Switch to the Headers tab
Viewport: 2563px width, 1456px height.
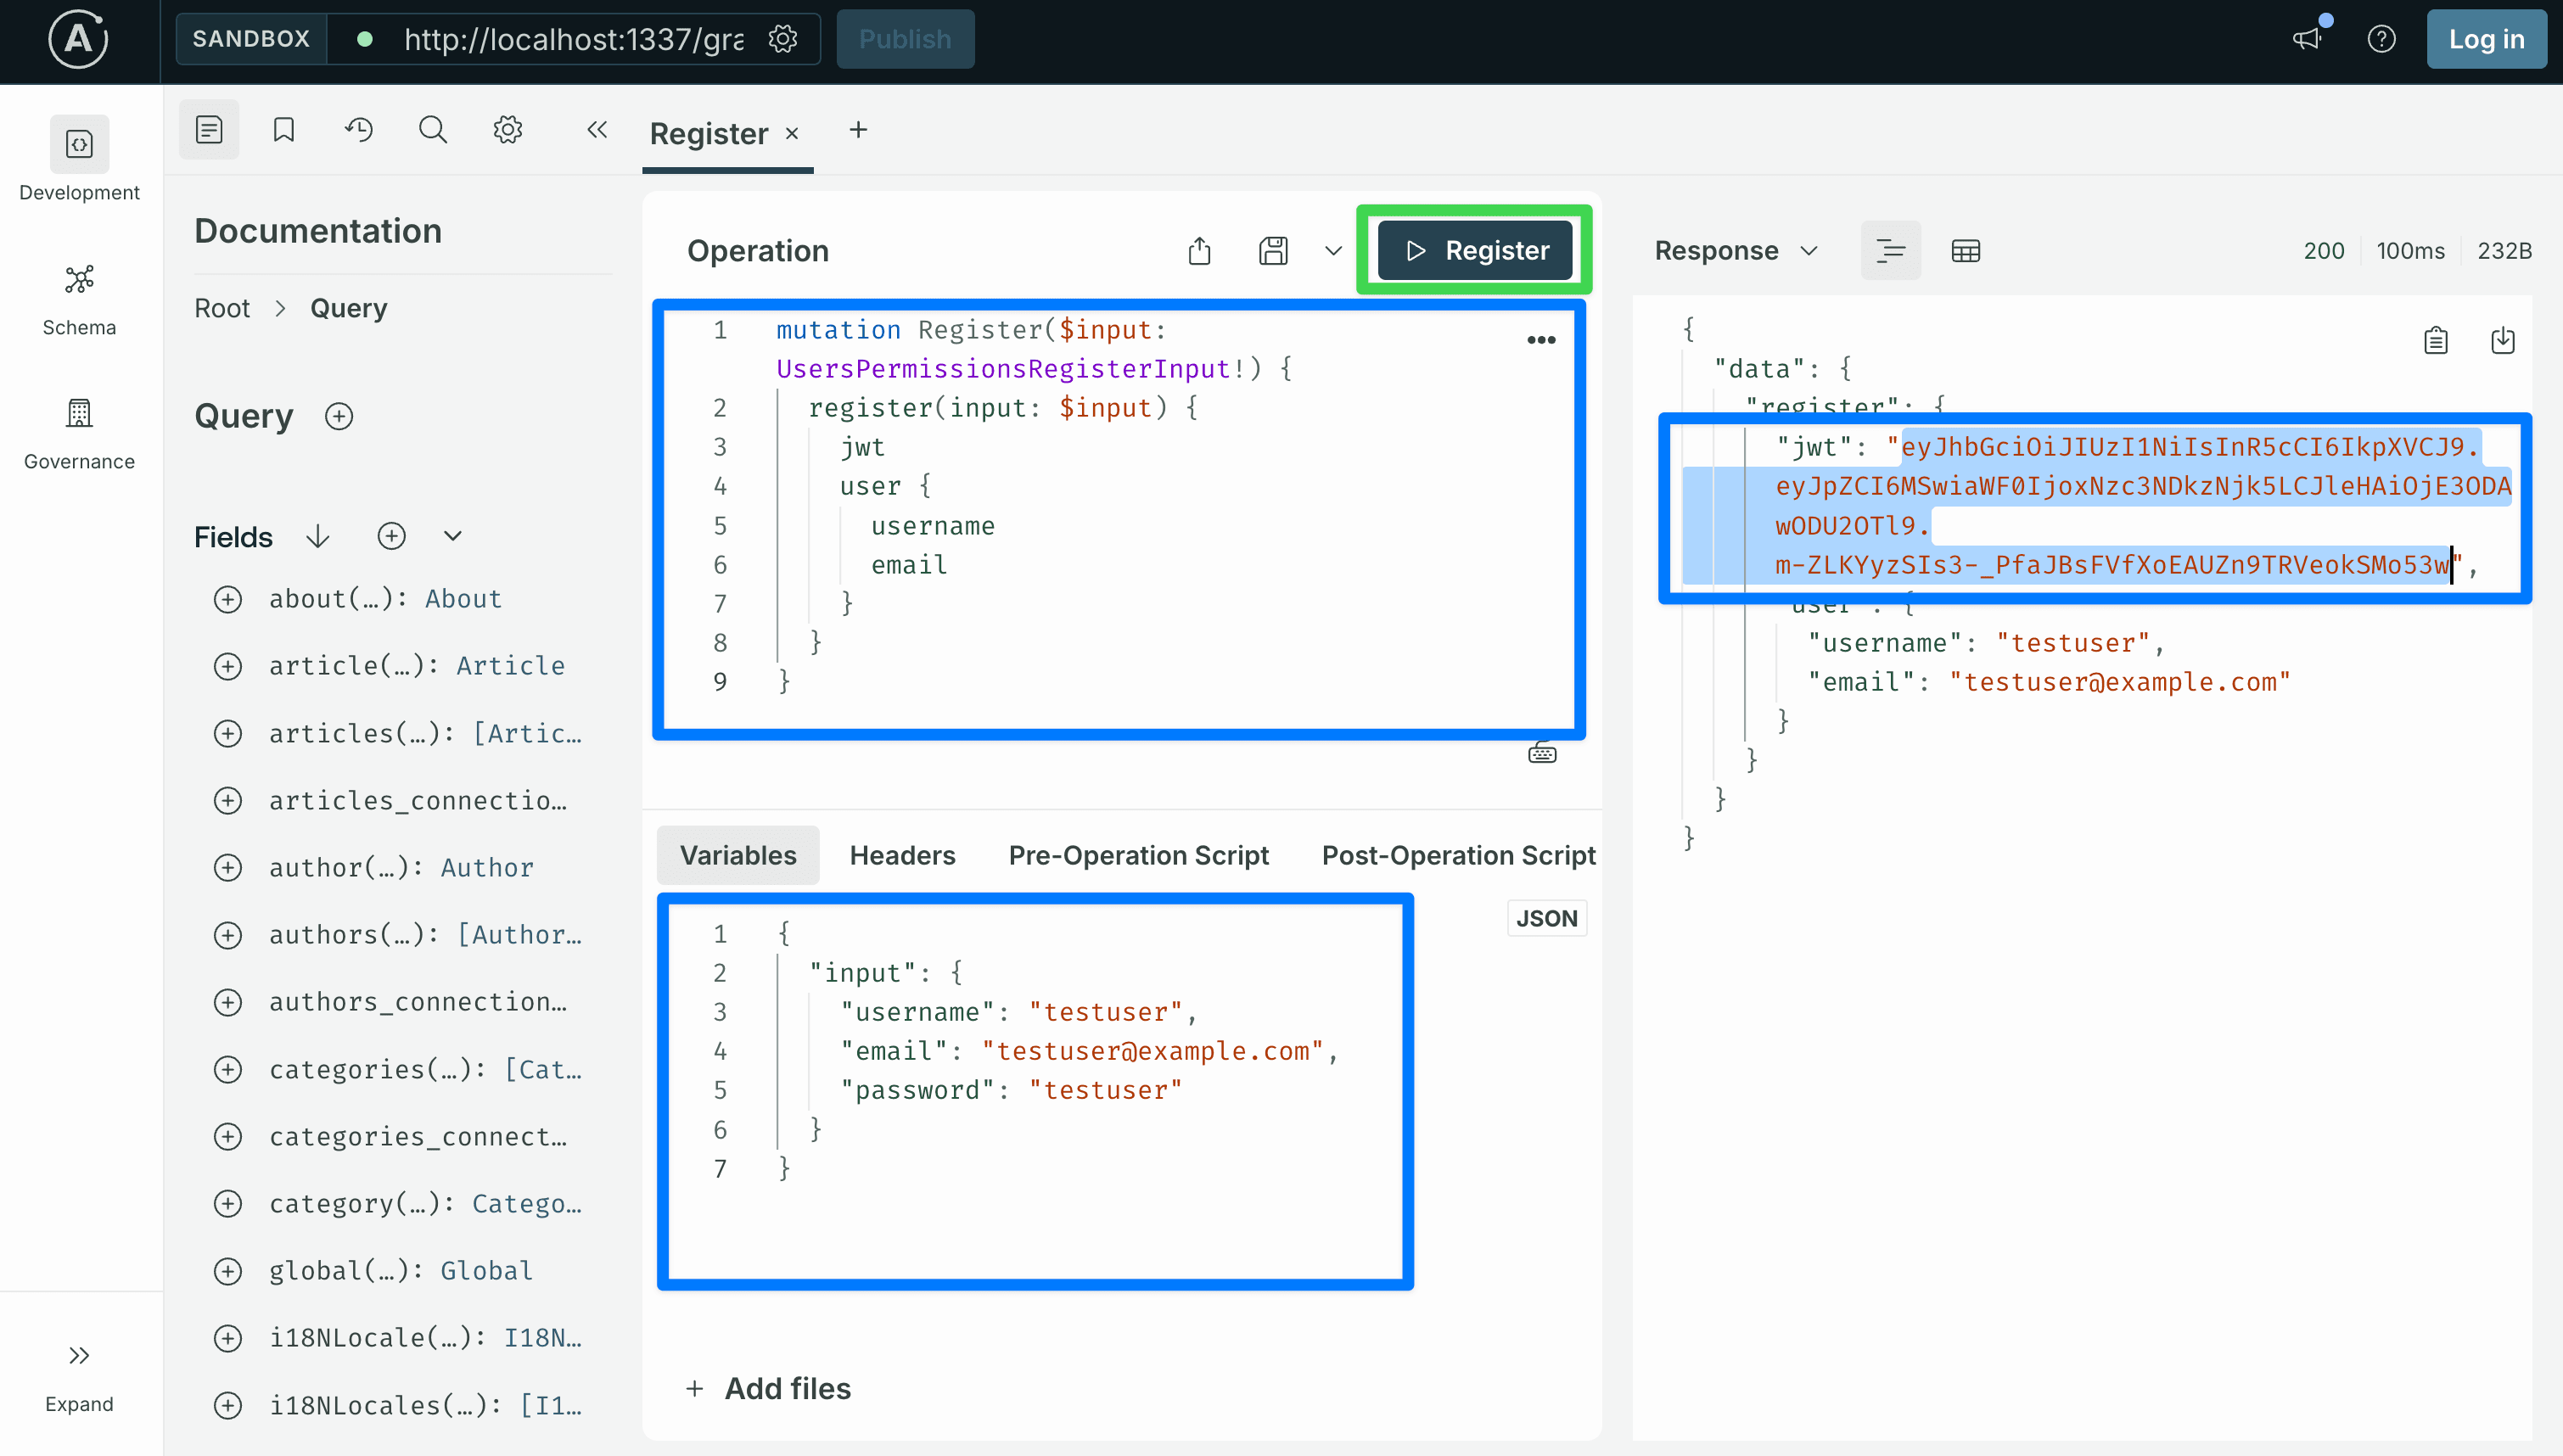pos(902,856)
